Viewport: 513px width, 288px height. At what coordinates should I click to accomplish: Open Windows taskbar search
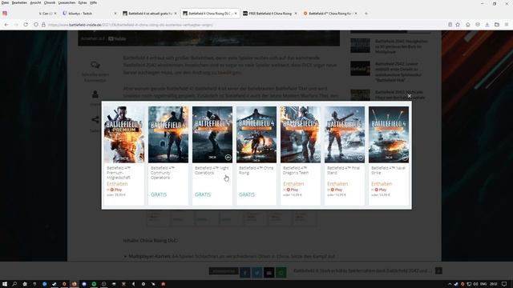14,284
